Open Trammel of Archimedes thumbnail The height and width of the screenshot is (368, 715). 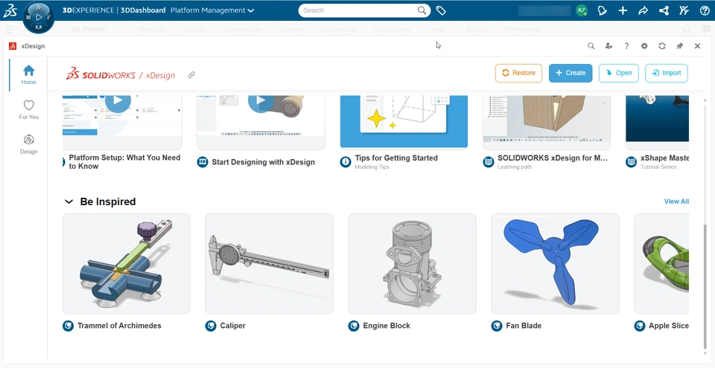pyautogui.click(x=127, y=264)
